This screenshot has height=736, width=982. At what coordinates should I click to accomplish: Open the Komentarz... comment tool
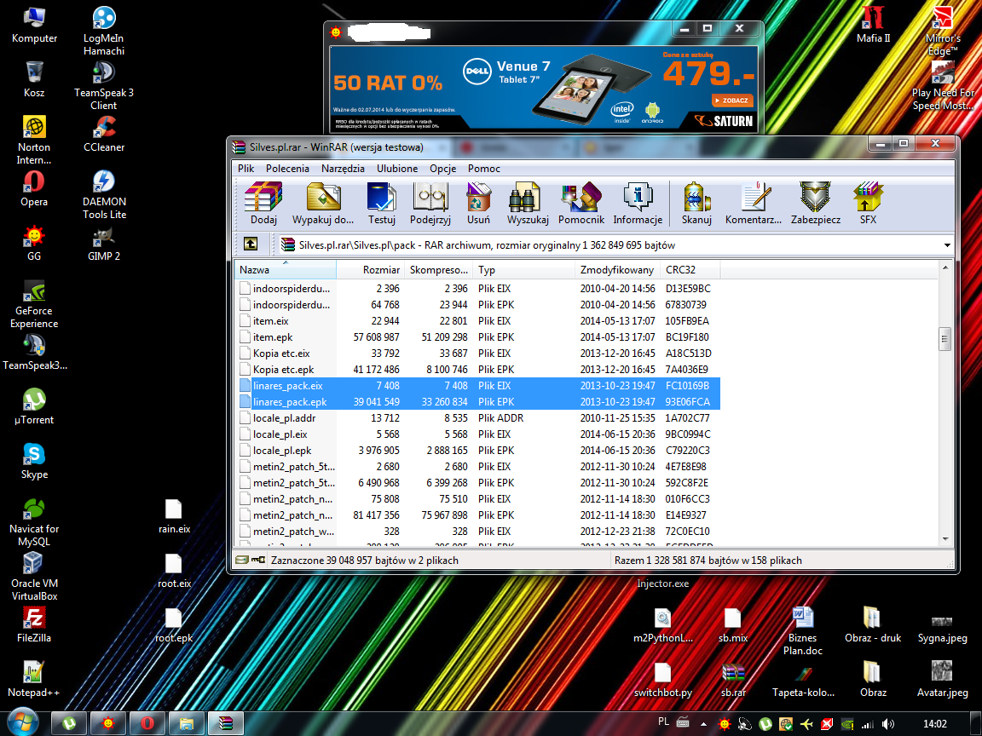(754, 203)
